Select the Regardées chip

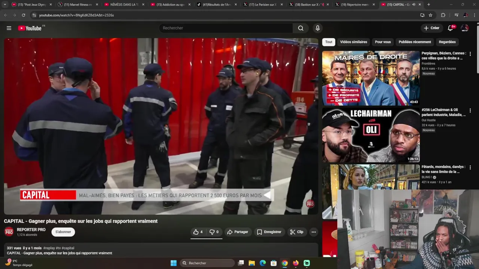pos(447,42)
